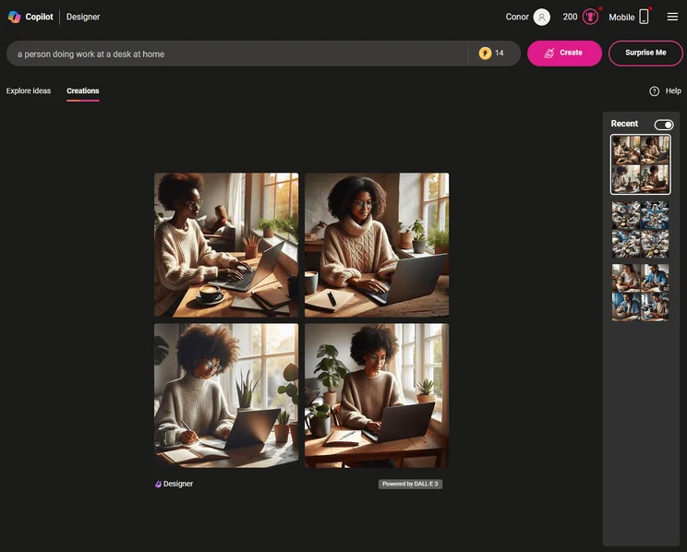
Task: Open the hamburger menu
Action: 672,17
